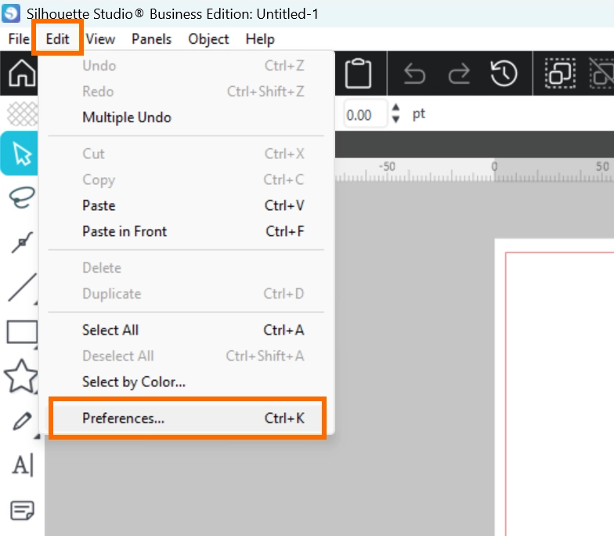This screenshot has width=614, height=536.
Task: Activate the Select arrow tool
Action: tap(22, 154)
